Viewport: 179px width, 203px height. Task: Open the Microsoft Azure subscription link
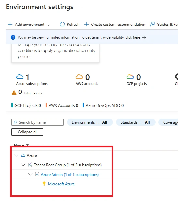[61, 184]
